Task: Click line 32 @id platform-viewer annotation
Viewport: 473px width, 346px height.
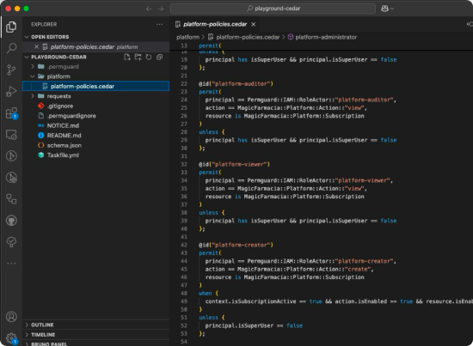Action: [234, 164]
